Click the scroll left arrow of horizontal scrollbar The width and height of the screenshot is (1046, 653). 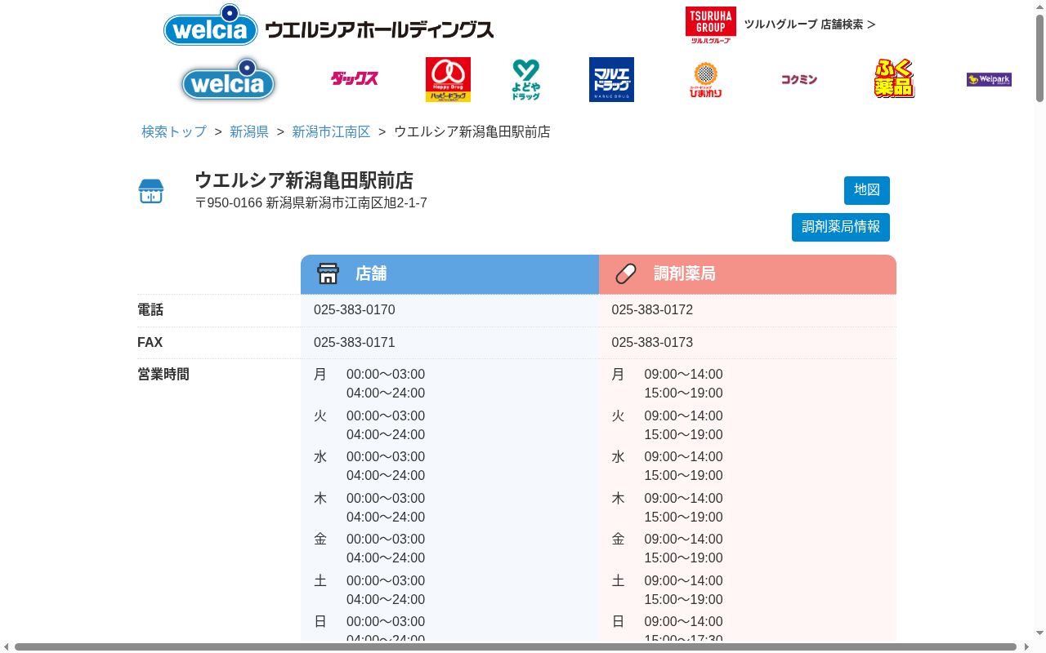(6, 647)
